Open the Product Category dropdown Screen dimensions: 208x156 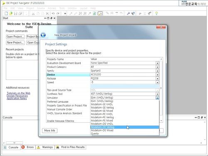pyautogui.click(x=157, y=67)
